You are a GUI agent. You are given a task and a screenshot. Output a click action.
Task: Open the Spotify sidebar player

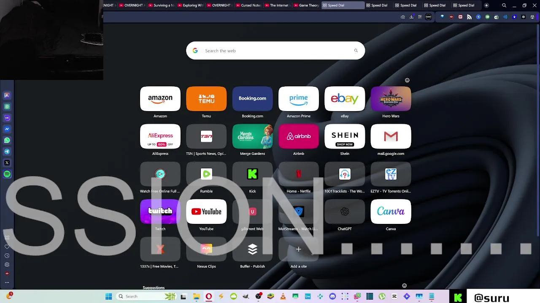(7, 174)
